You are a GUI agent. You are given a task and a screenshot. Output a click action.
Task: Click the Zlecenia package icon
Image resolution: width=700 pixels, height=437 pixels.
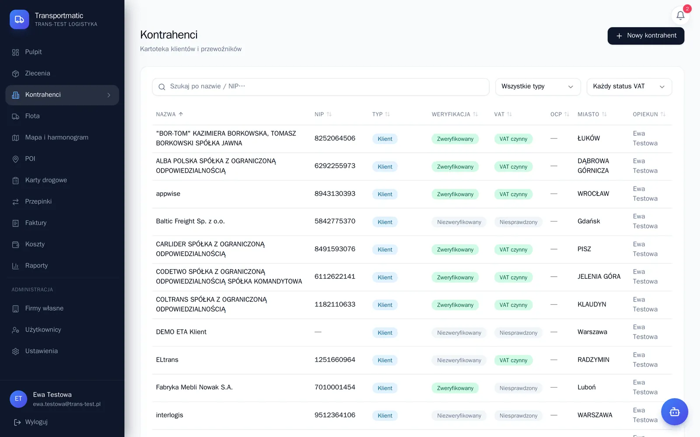click(x=16, y=74)
